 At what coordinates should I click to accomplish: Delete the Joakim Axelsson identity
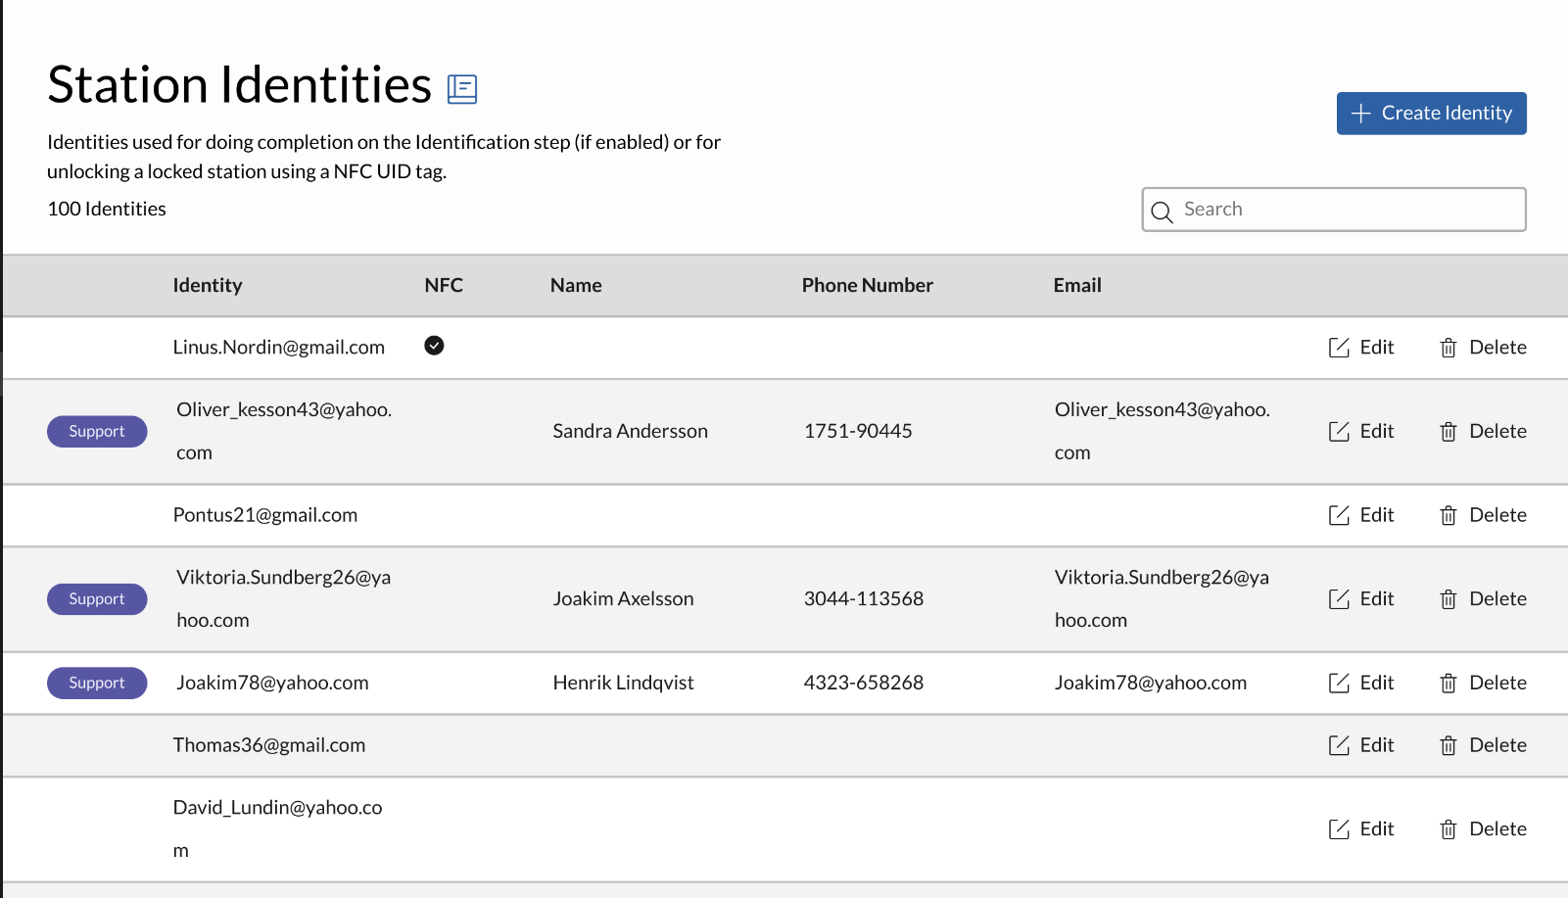[x=1483, y=599]
